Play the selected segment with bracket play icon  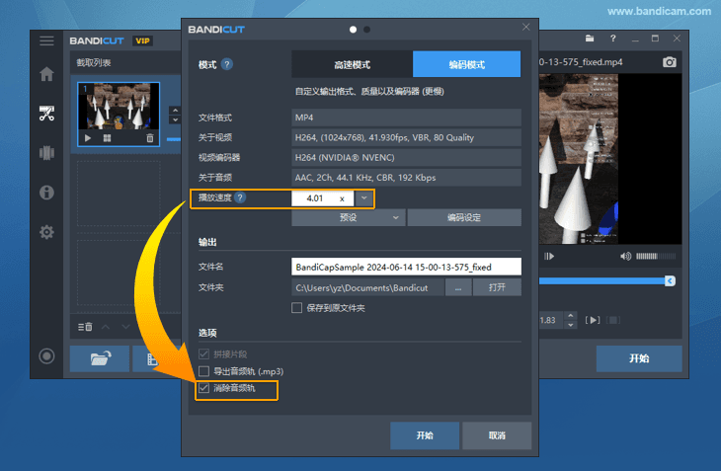tap(593, 320)
